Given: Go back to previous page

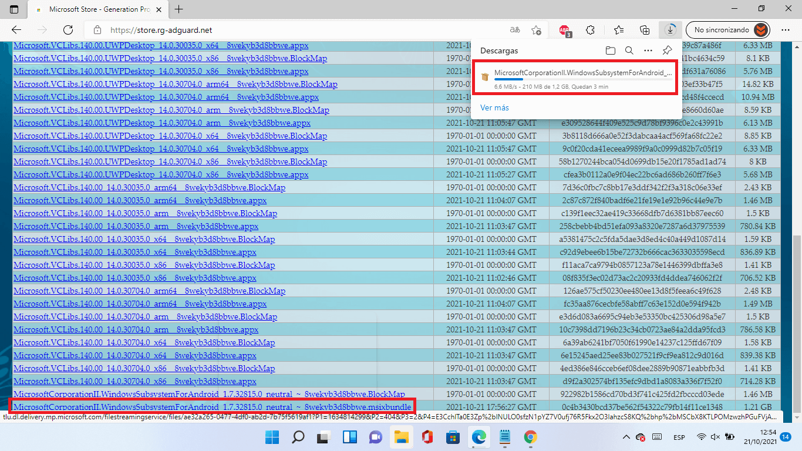Looking at the screenshot, I should tap(16, 30).
